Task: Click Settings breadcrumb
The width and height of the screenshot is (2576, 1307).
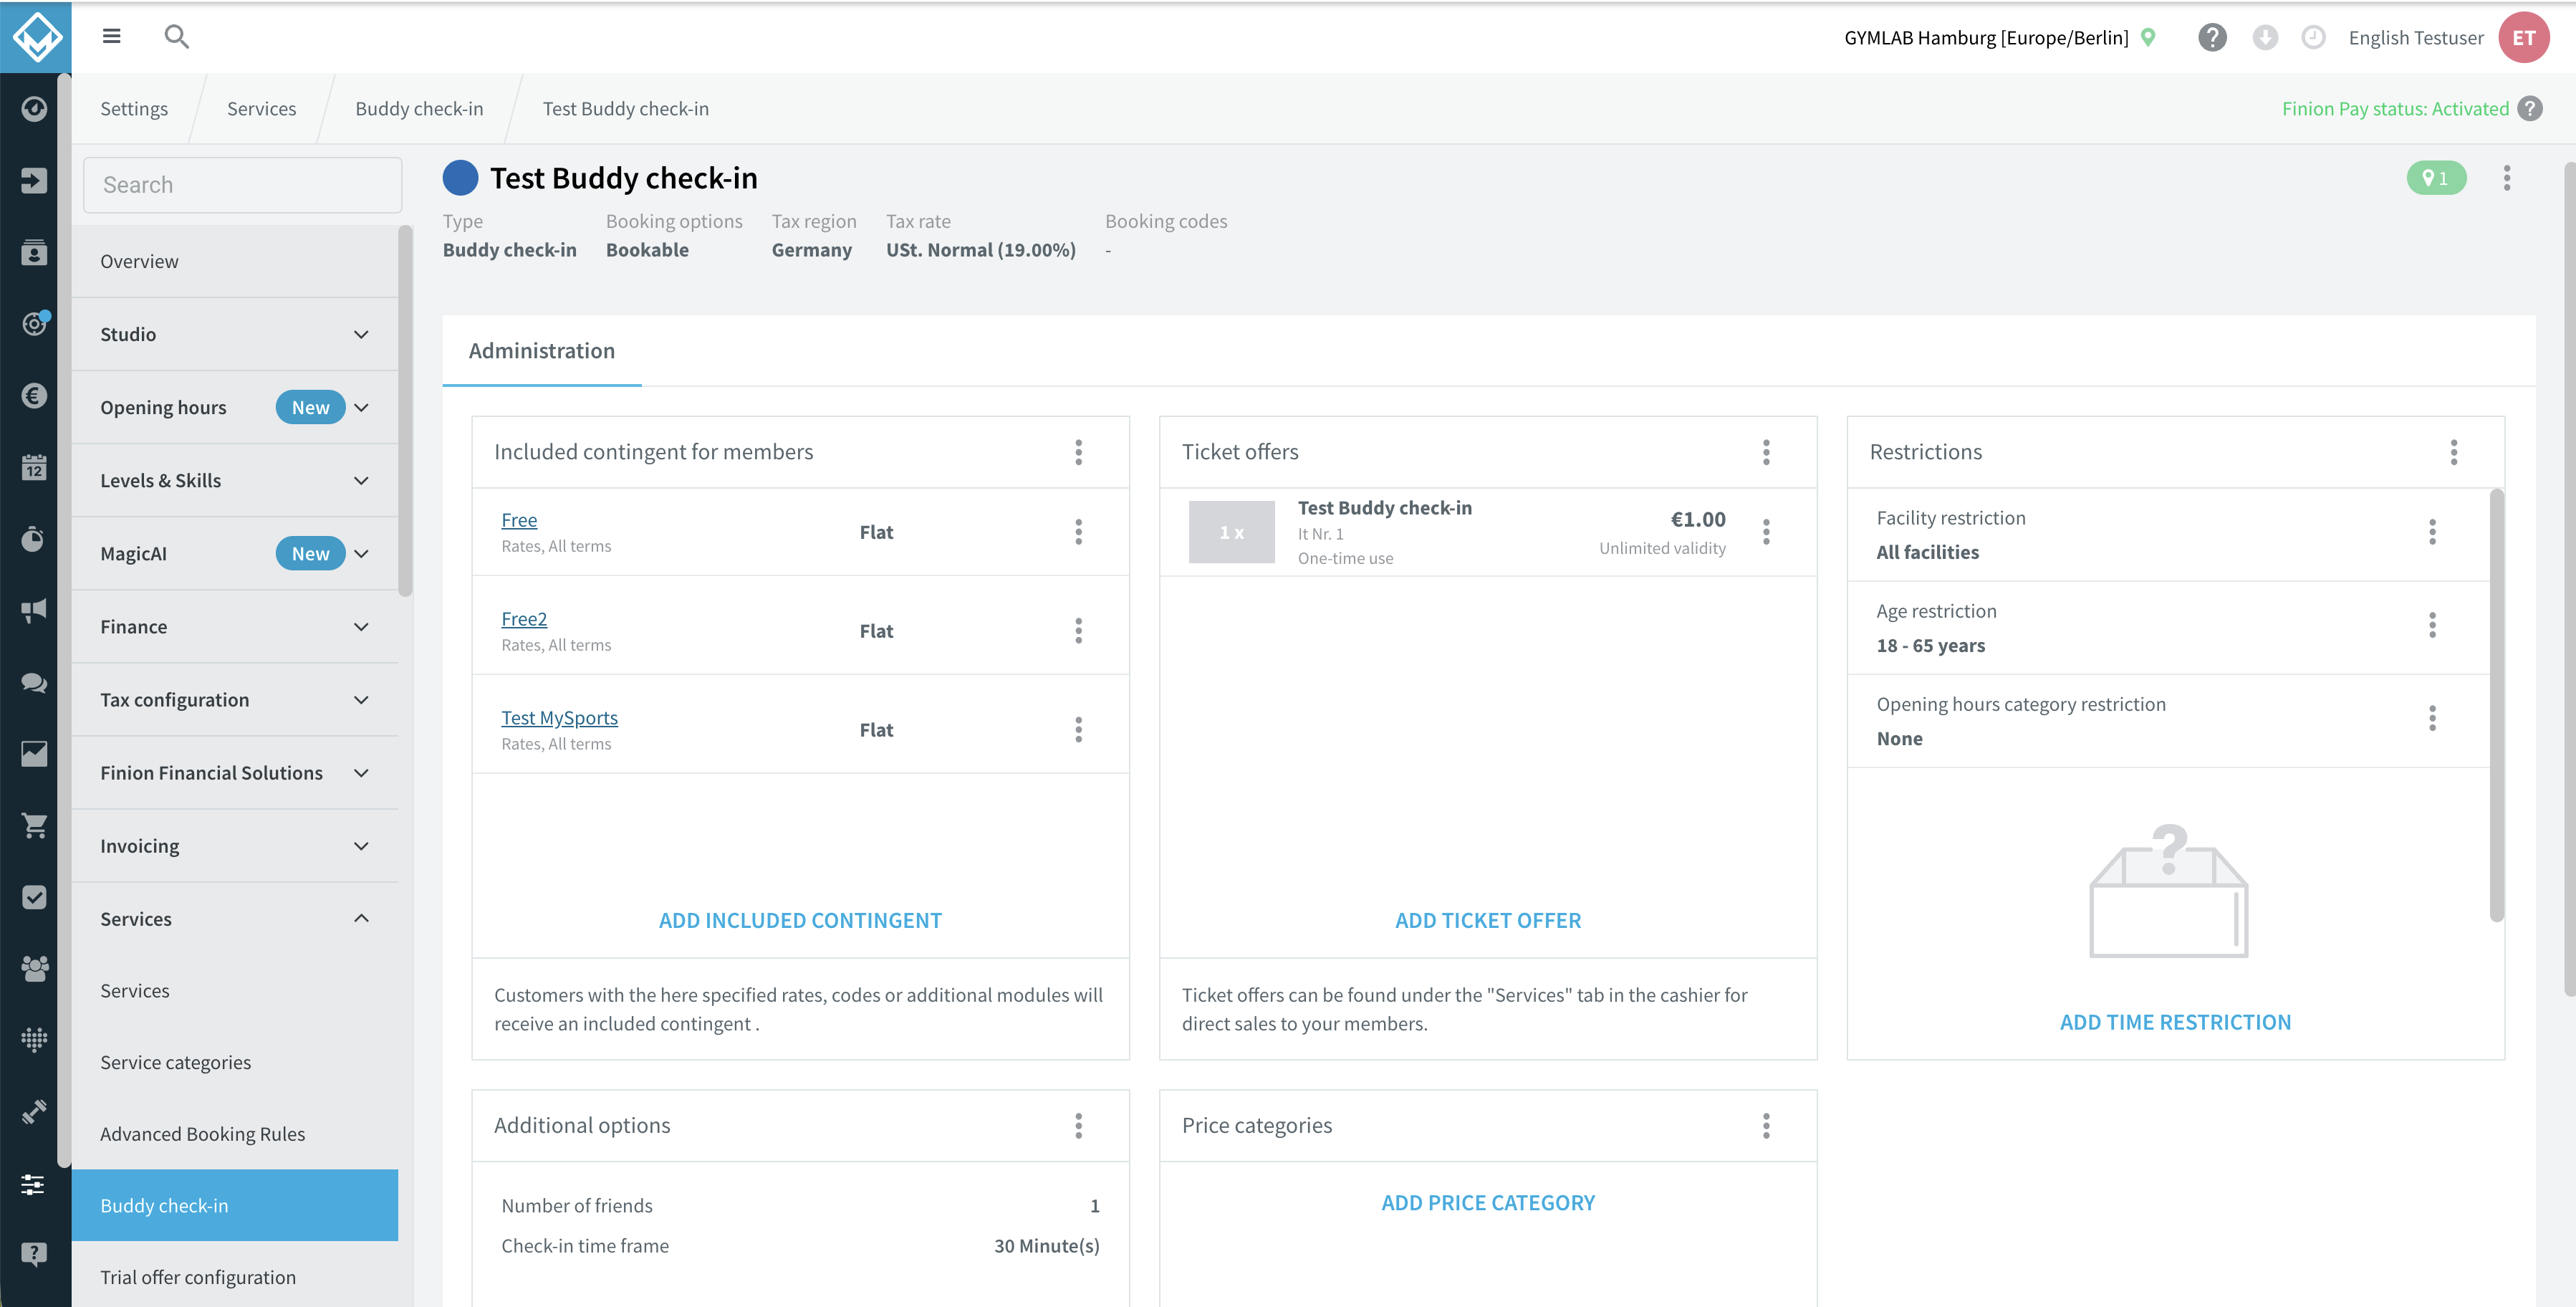Action: [134, 108]
